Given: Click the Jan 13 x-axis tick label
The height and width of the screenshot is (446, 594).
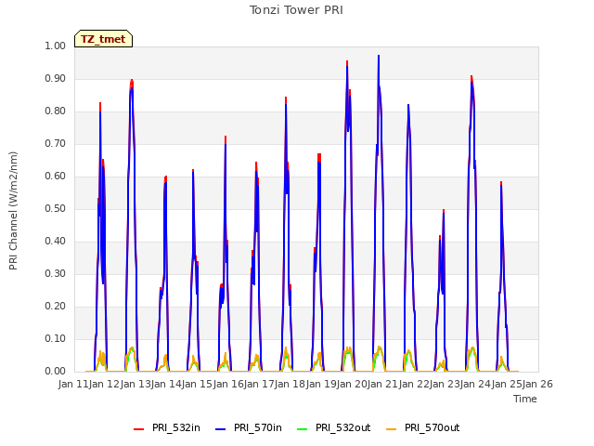Looking at the screenshot, I should tap(136, 384).
